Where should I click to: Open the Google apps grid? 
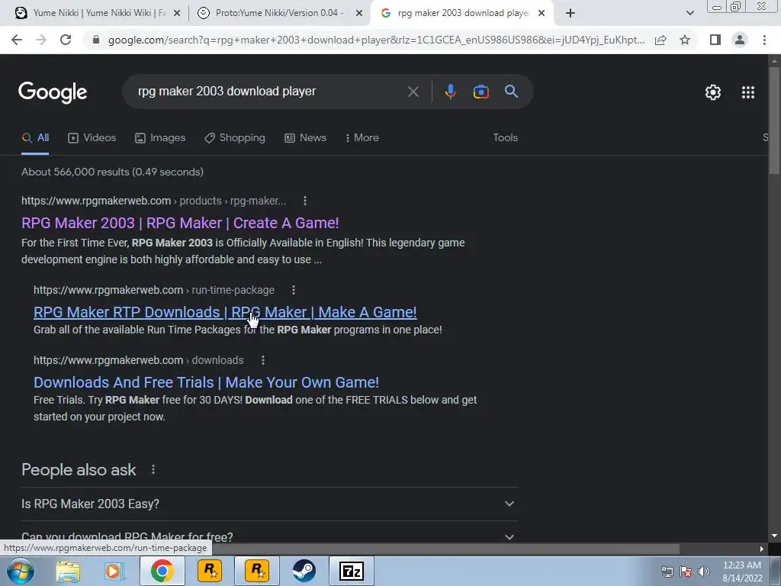(747, 92)
